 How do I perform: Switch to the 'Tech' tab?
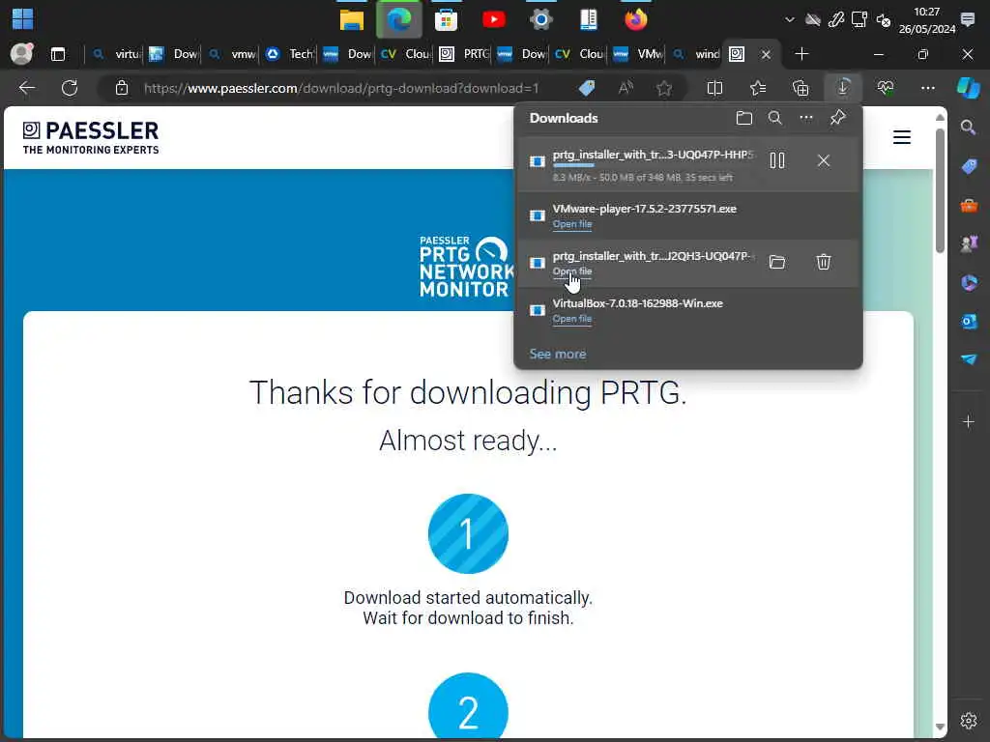tap(290, 54)
